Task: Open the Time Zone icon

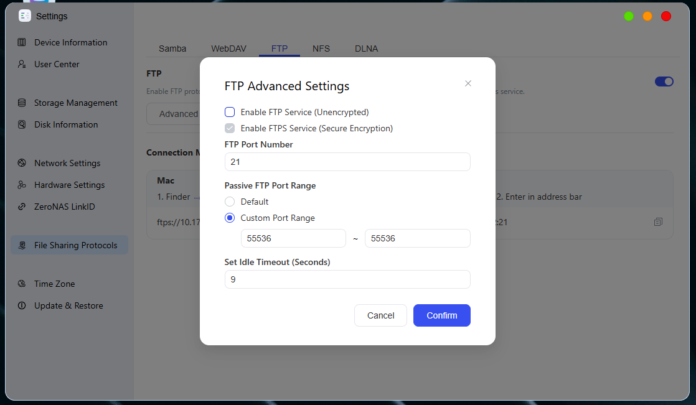Action: (x=21, y=284)
